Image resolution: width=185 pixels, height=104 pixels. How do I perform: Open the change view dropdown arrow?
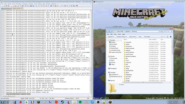164,37
